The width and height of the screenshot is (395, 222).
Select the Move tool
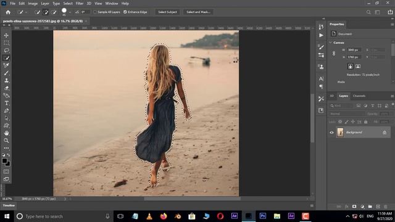click(x=6, y=36)
